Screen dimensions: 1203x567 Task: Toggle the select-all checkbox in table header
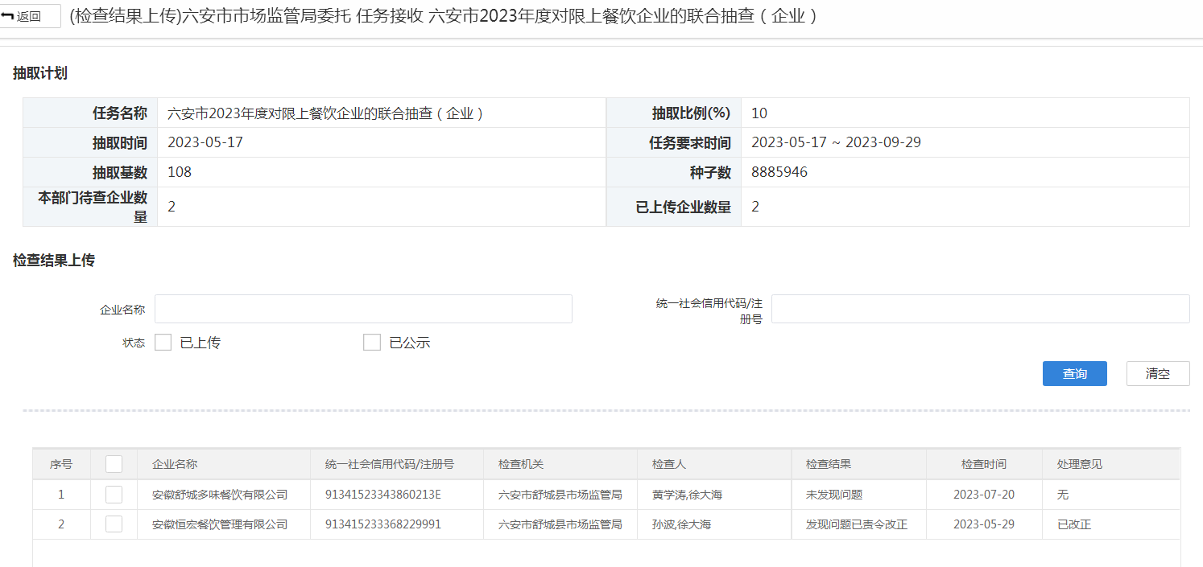(114, 464)
